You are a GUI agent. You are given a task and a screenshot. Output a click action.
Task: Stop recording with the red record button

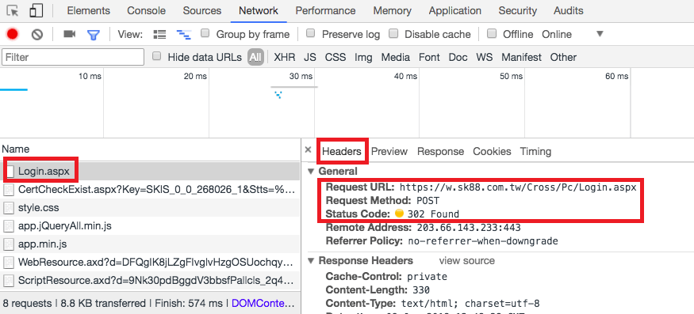[x=13, y=34]
